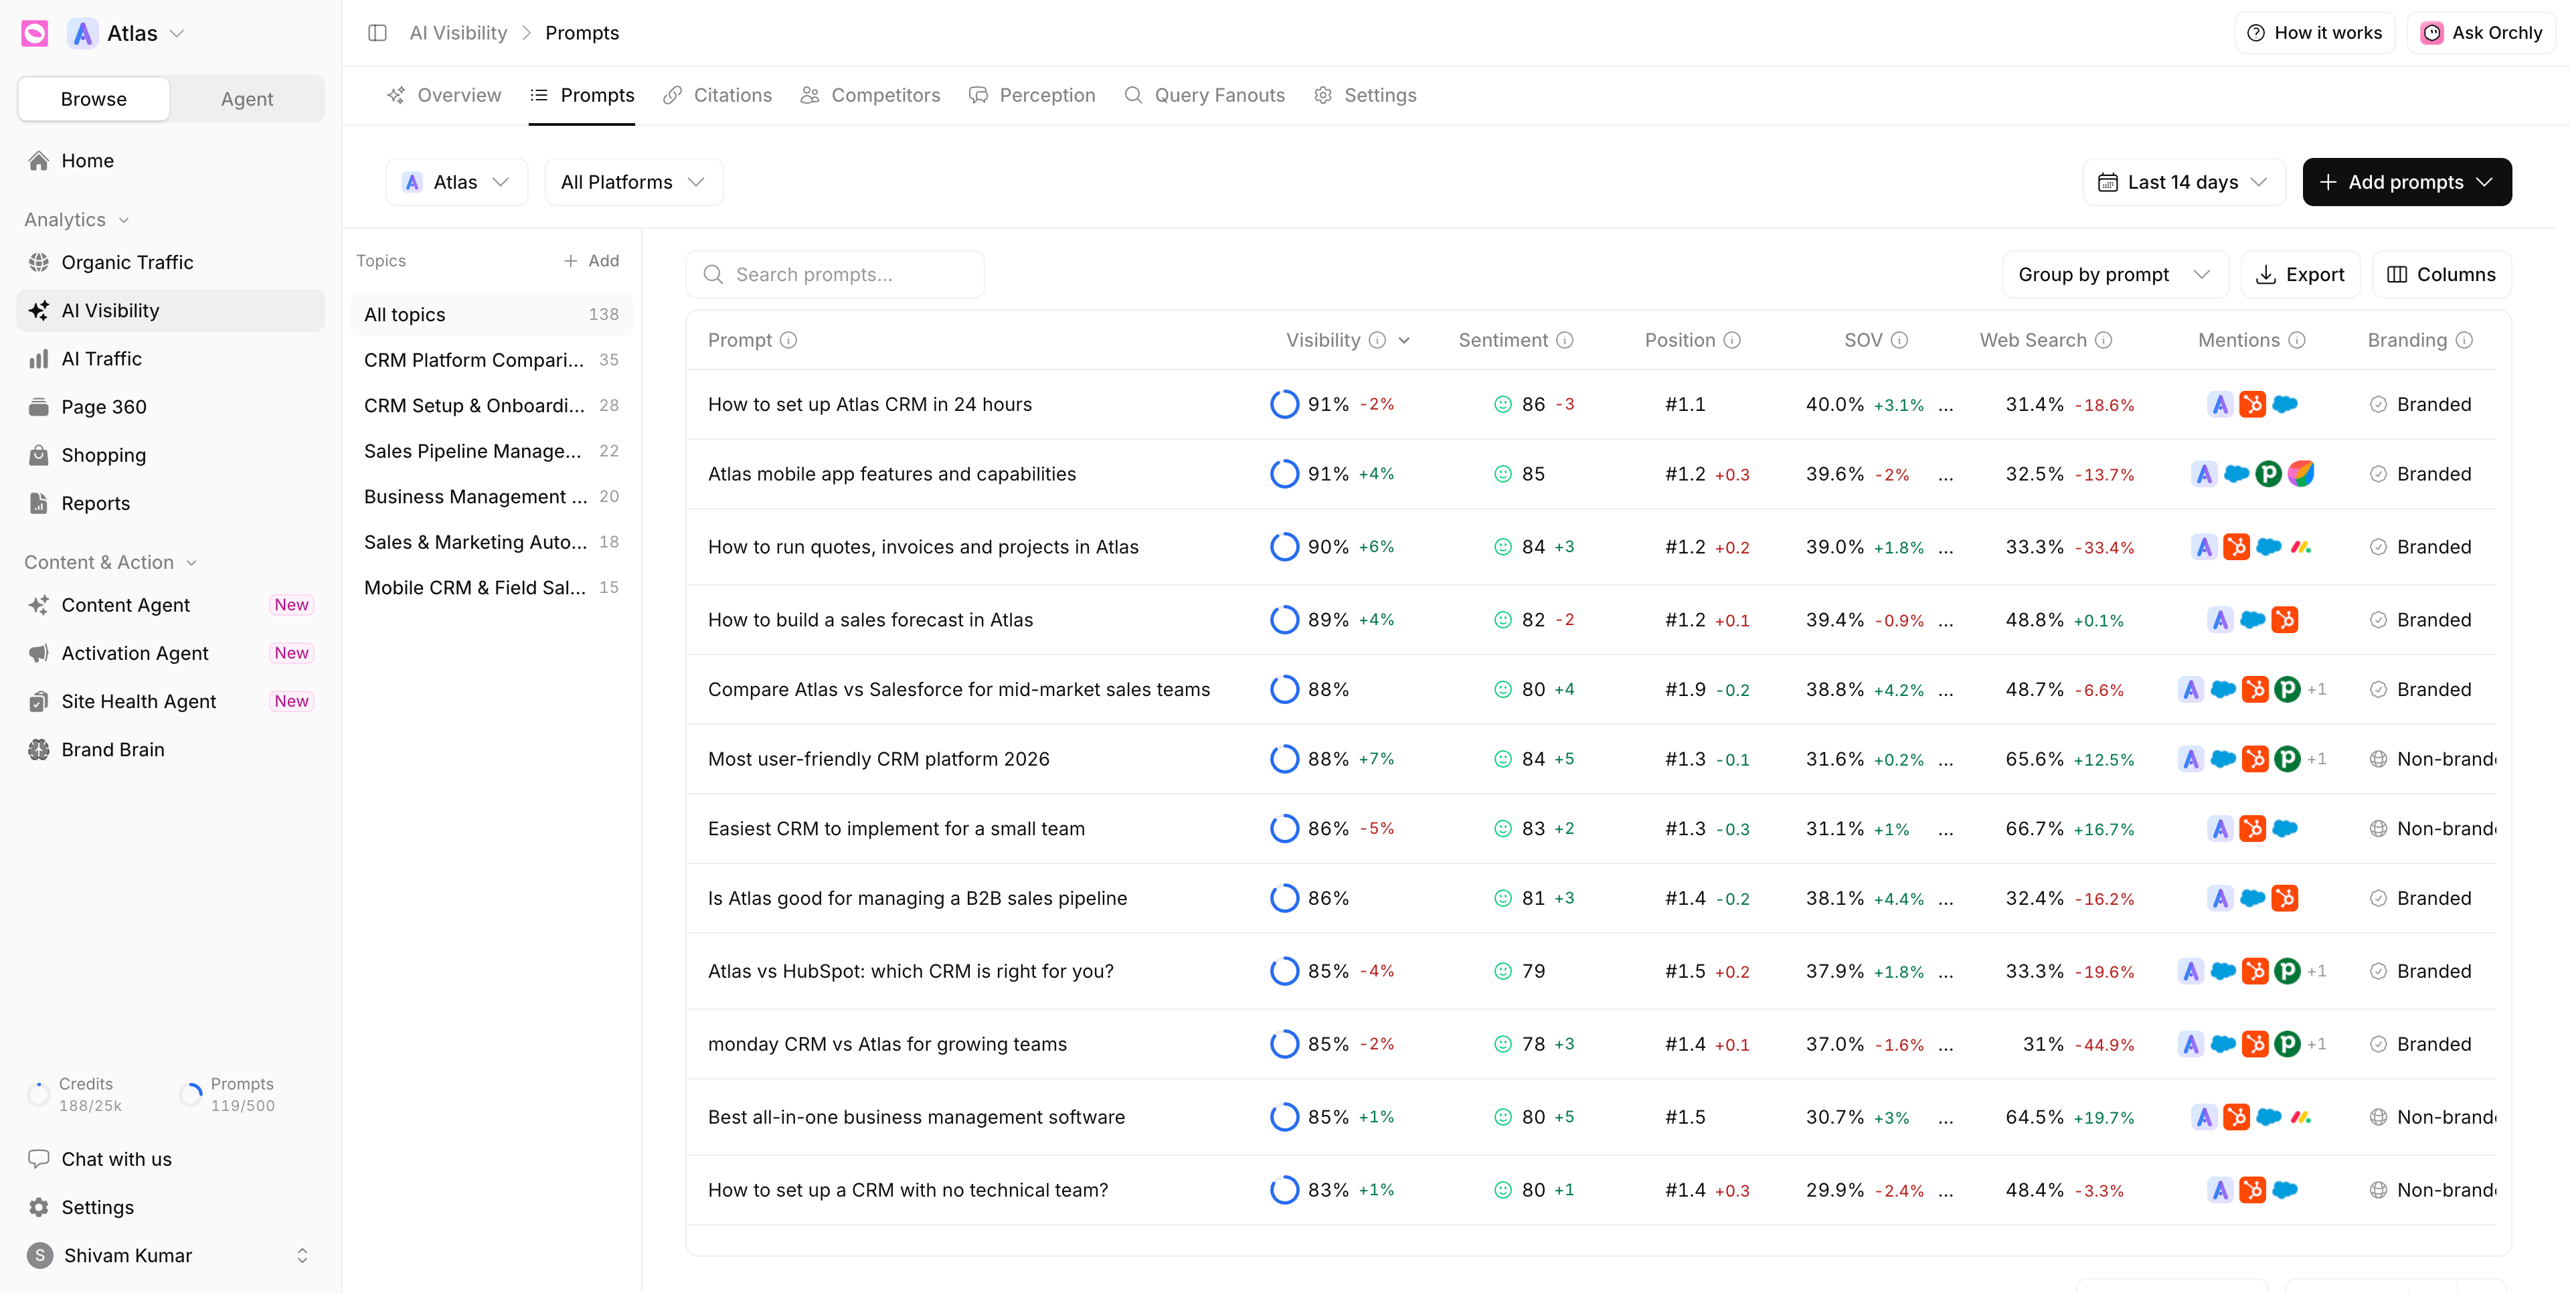Open Reports in sidebar
The image size is (2570, 1293).
point(171,504)
